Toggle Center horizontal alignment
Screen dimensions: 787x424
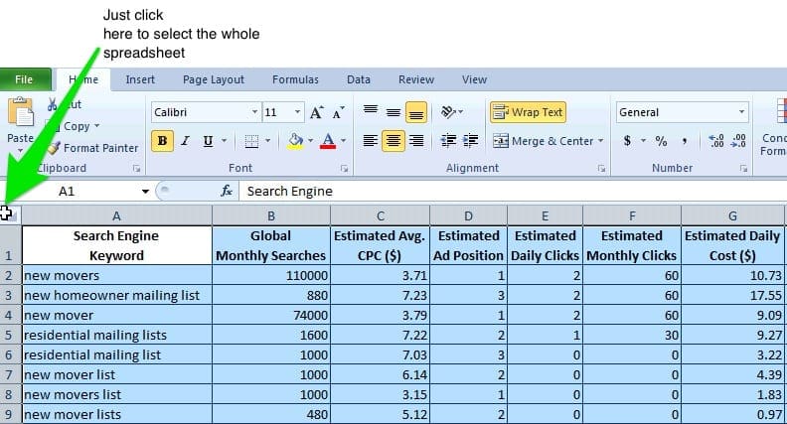click(393, 141)
